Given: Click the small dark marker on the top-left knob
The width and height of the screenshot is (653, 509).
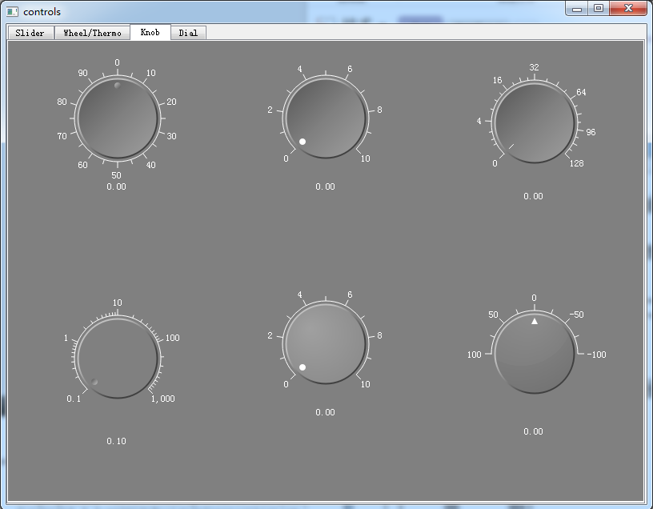Looking at the screenshot, I should (x=118, y=85).
